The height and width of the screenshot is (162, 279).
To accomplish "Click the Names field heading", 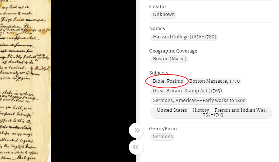I will pos(157,29).
